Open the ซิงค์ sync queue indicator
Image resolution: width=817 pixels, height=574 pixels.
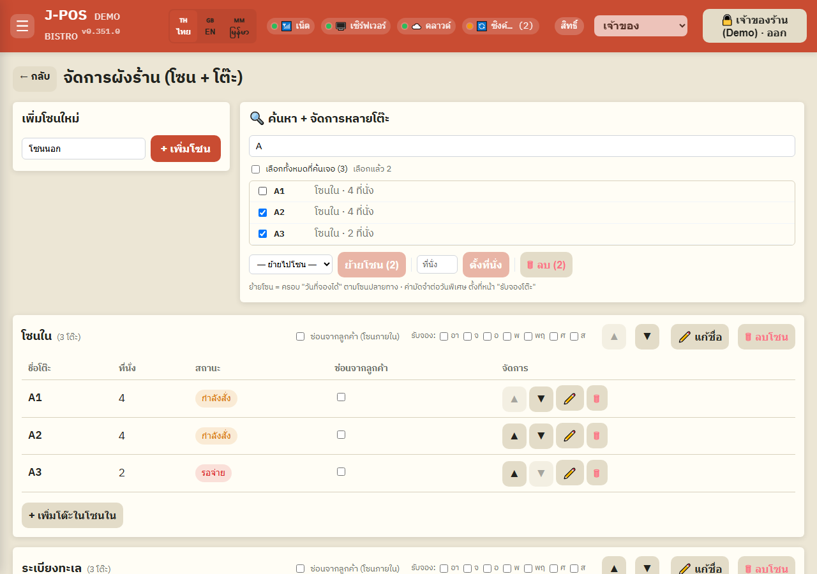point(500,26)
